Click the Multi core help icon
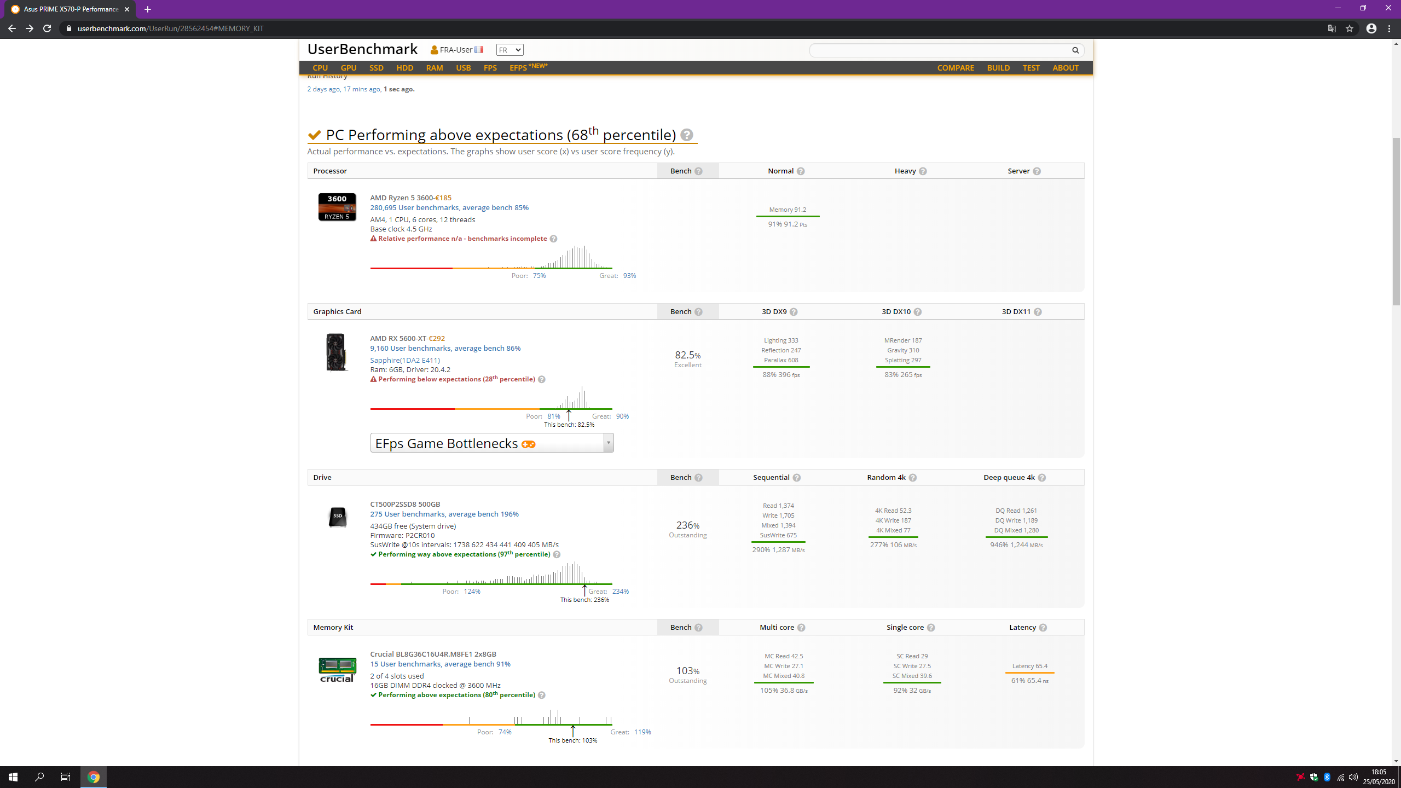 click(801, 628)
